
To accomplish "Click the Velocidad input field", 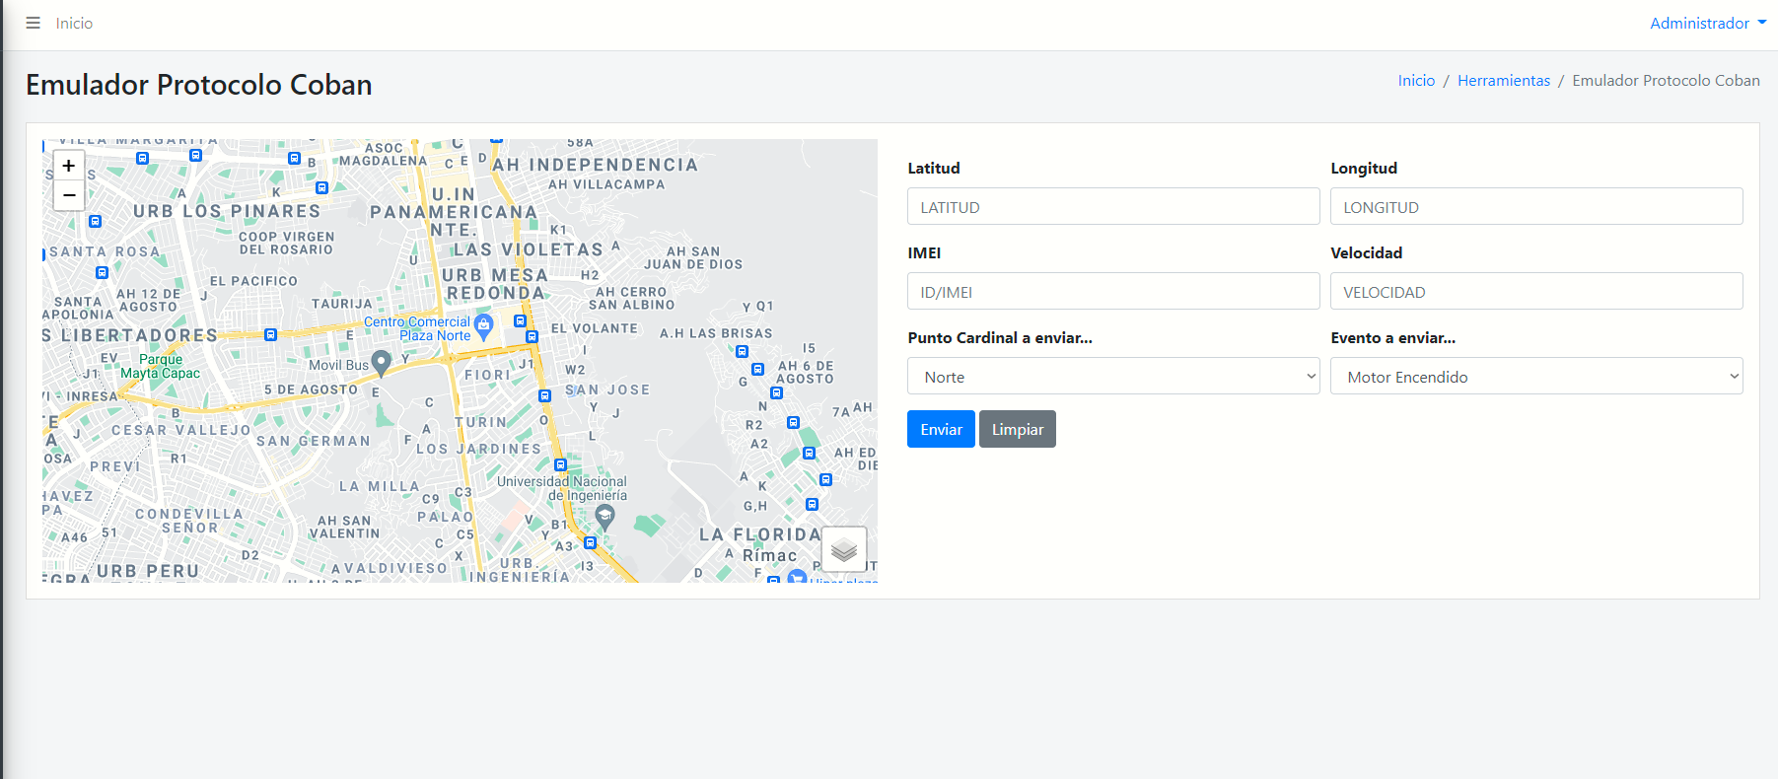I will 1535,292.
